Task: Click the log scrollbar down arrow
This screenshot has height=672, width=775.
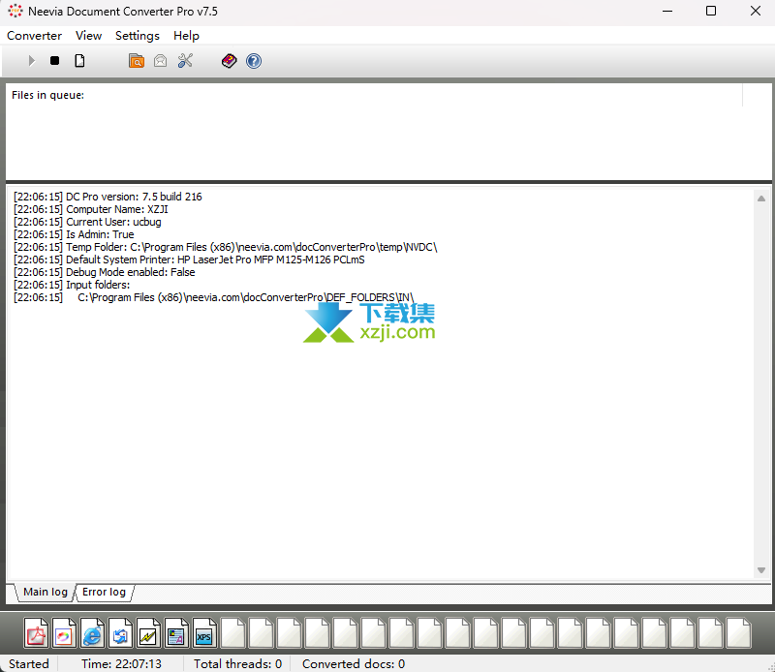Action: [761, 570]
